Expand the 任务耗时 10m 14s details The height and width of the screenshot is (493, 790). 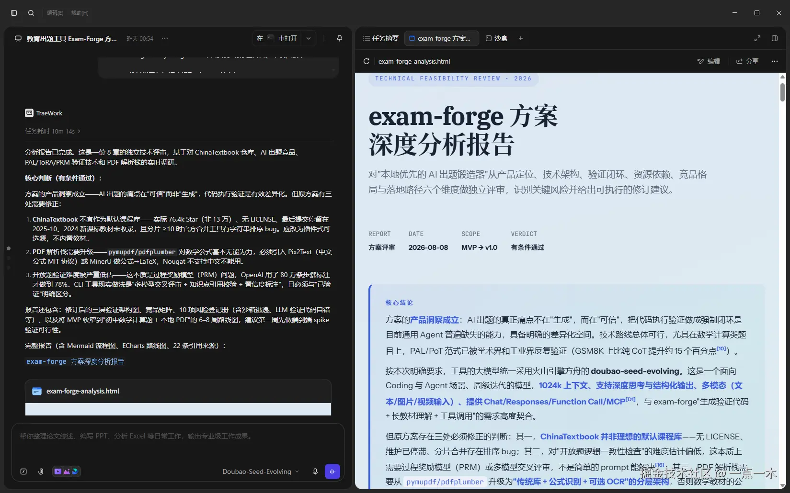(x=53, y=131)
